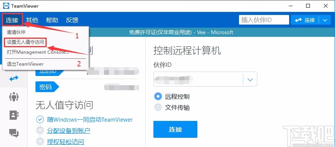Open the Chat bubbles sidebar icon
The height and width of the screenshot is (147, 335).
14,133
